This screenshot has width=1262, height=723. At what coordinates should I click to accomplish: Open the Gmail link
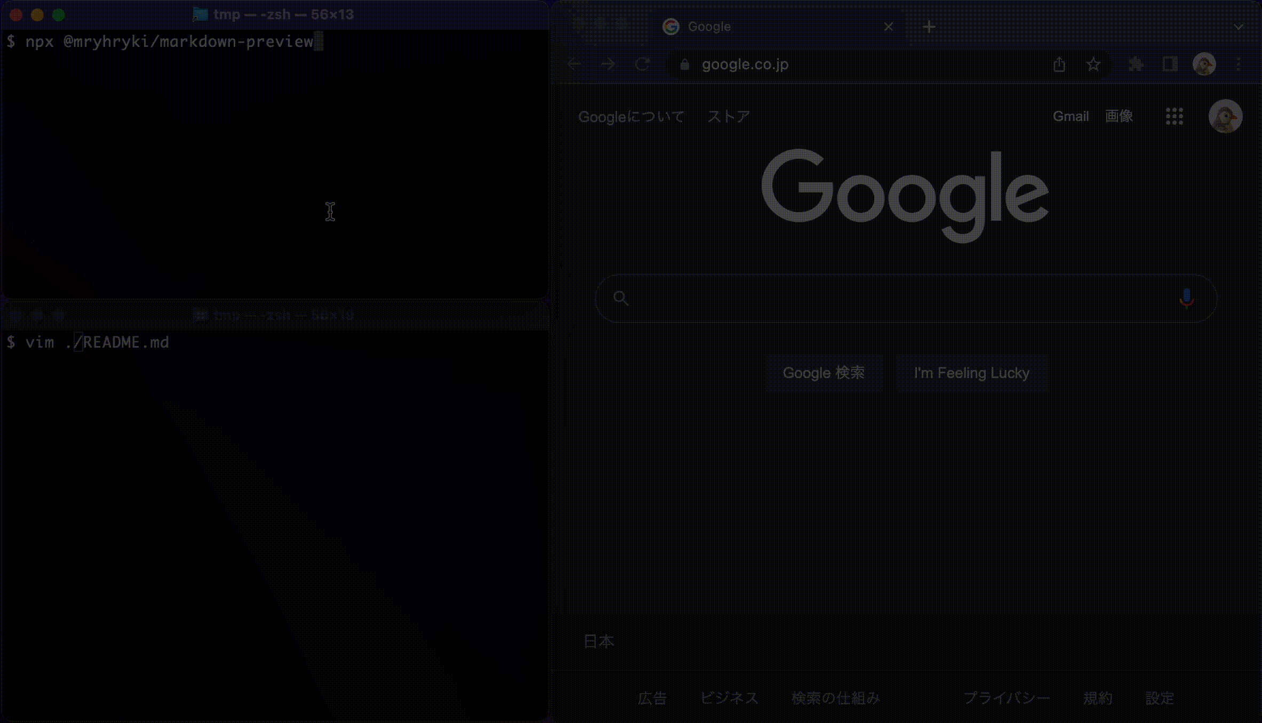coord(1071,116)
